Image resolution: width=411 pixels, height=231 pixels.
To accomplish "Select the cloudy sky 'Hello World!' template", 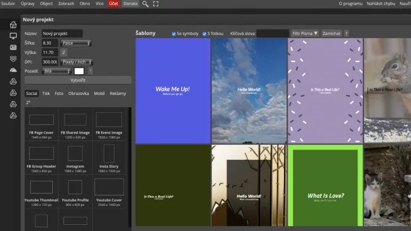I will pyautogui.click(x=249, y=91).
